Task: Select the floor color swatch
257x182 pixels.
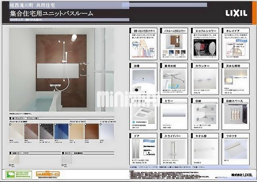Action: 67,159
